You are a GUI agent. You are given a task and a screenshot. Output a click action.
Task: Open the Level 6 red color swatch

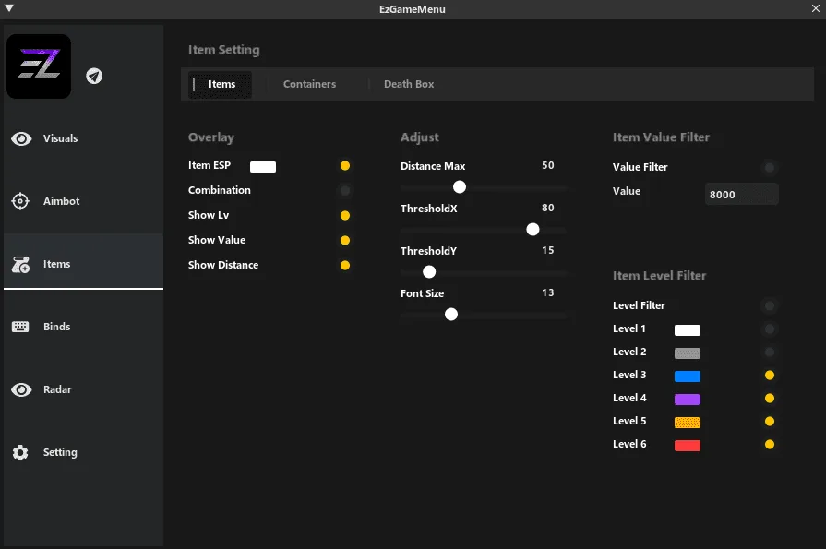(x=688, y=445)
